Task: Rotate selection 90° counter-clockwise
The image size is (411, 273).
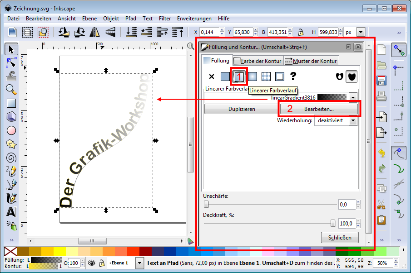Action: coord(64,32)
